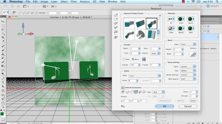222x124 pixels.
Task: Open the Bevel1 material picker
Action: [x=191, y=19]
